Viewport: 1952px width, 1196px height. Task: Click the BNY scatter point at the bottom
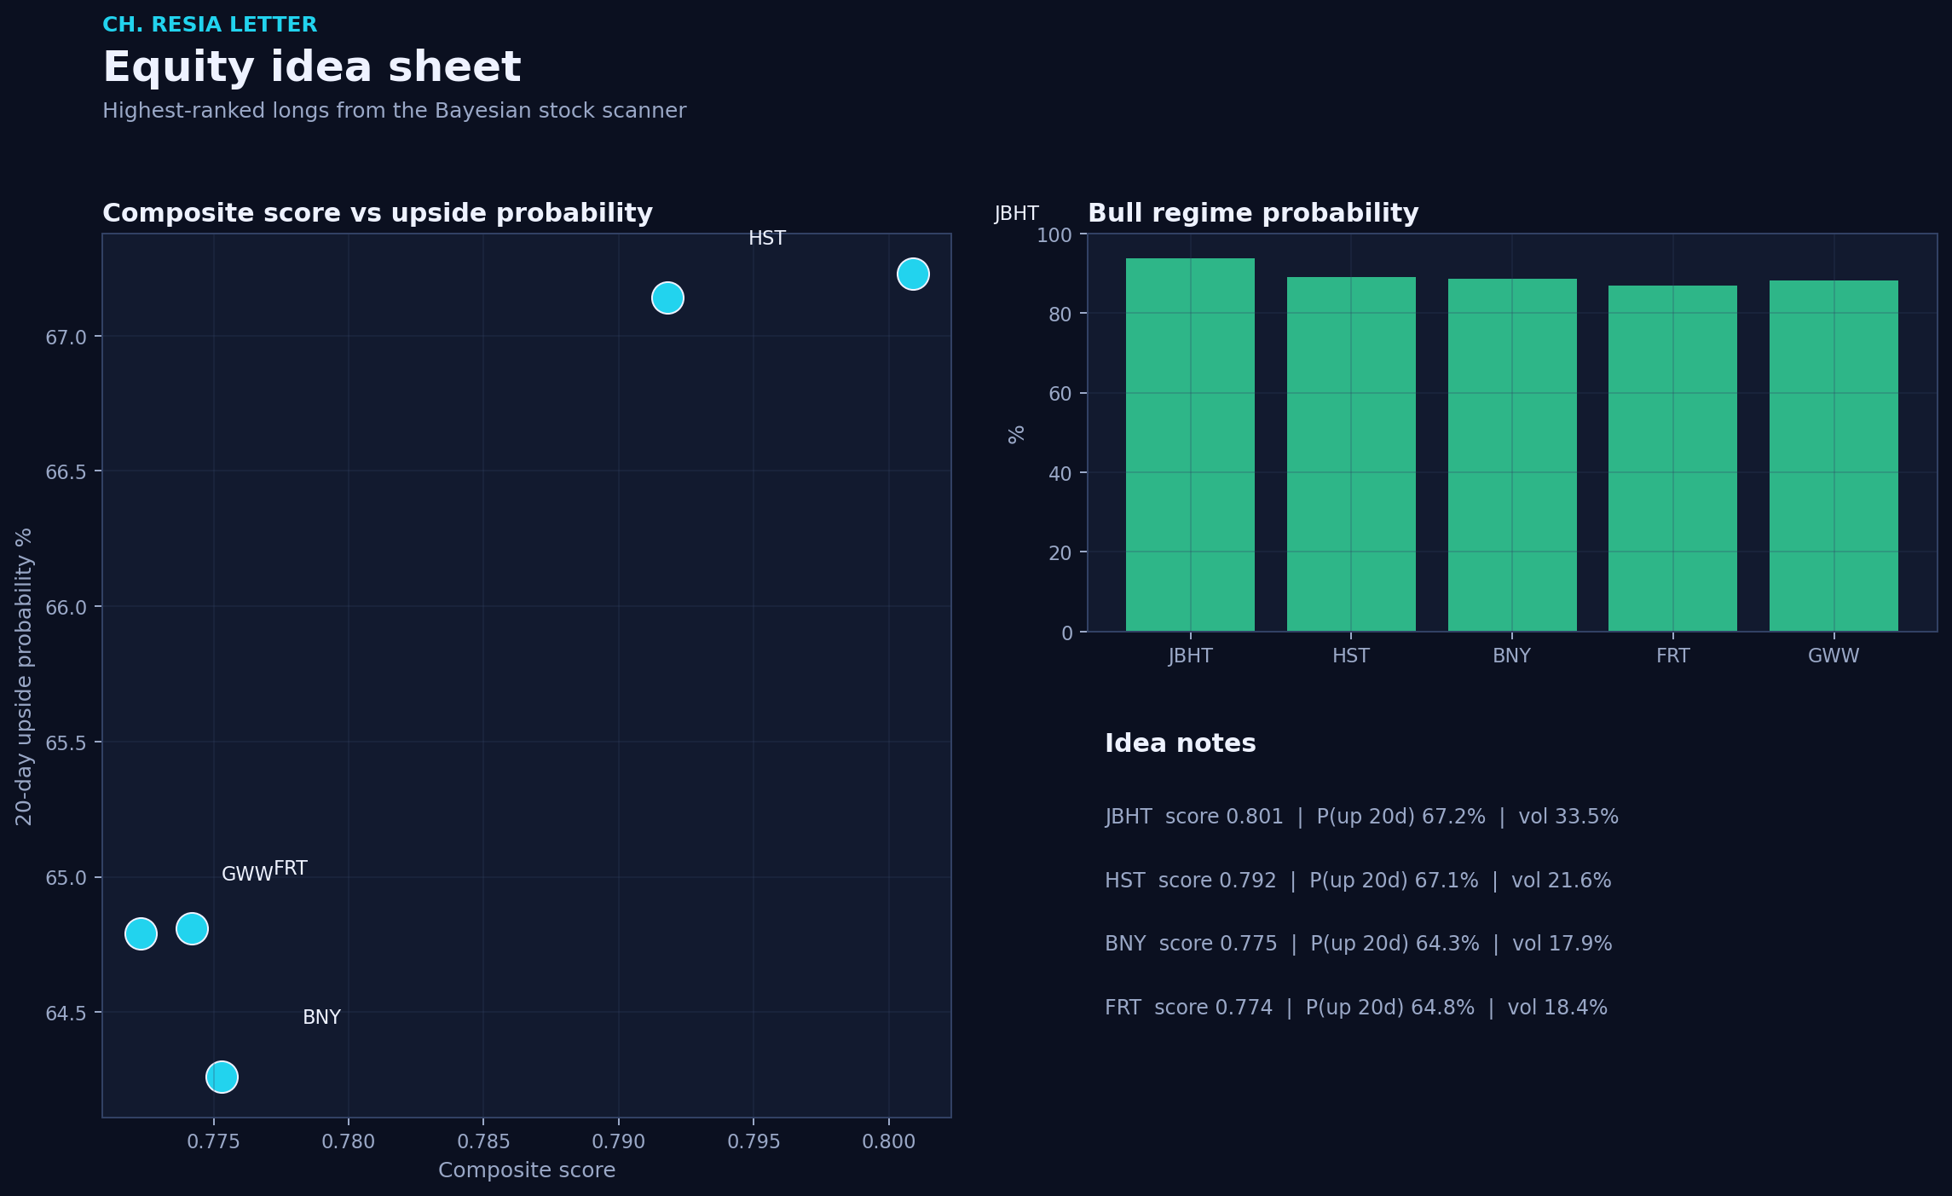click(x=222, y=1077)
